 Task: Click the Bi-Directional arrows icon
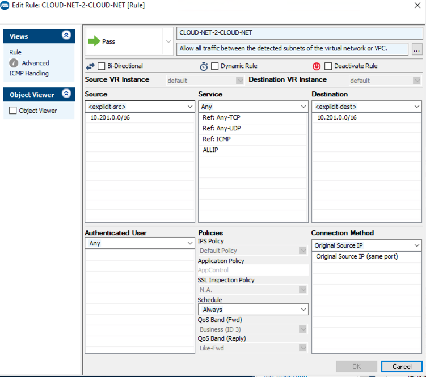tap(90, 66)
